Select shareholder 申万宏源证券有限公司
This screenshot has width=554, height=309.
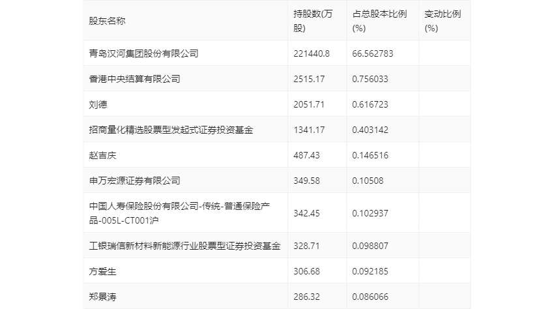tap(134, 181)
